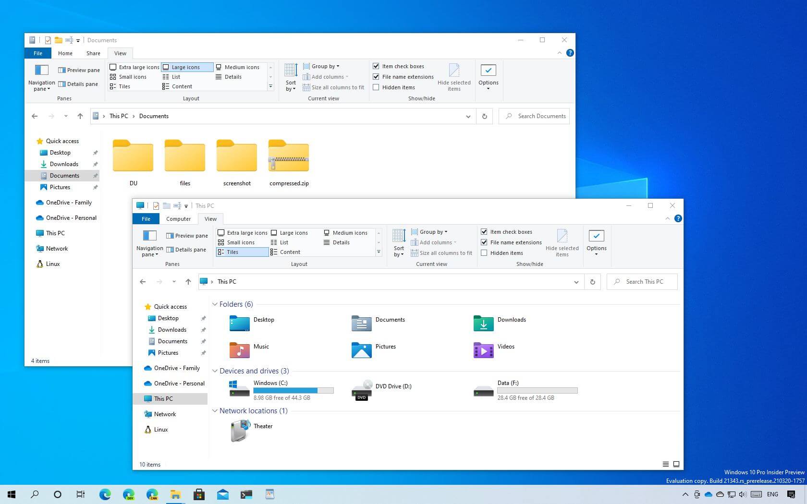The height and width of the screenshot is (504, 807).
Task: Click the Windows (C:) free space bar
Action: pos(293,390)
